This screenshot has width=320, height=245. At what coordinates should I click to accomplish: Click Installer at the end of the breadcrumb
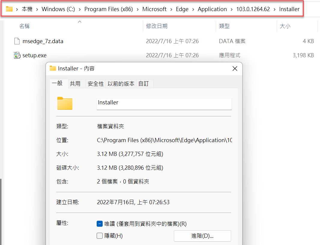(289, 9)
